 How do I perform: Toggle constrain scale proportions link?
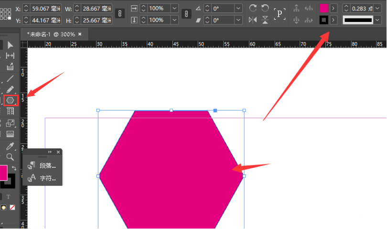click(186, 14)
